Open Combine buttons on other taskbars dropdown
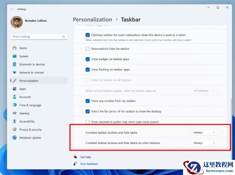The height and width of the screenshot is (175, 235). [205, 143]
